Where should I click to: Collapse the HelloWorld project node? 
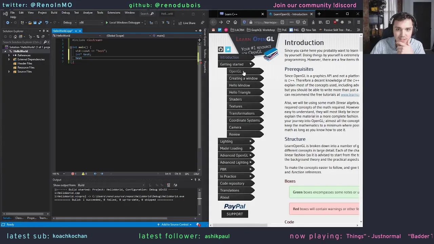tap(5, 51)
